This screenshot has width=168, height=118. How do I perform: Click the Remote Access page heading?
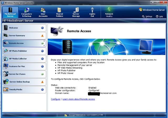(79, 31)
